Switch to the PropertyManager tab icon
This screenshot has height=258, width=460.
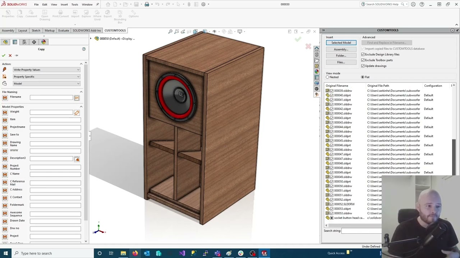15,42
